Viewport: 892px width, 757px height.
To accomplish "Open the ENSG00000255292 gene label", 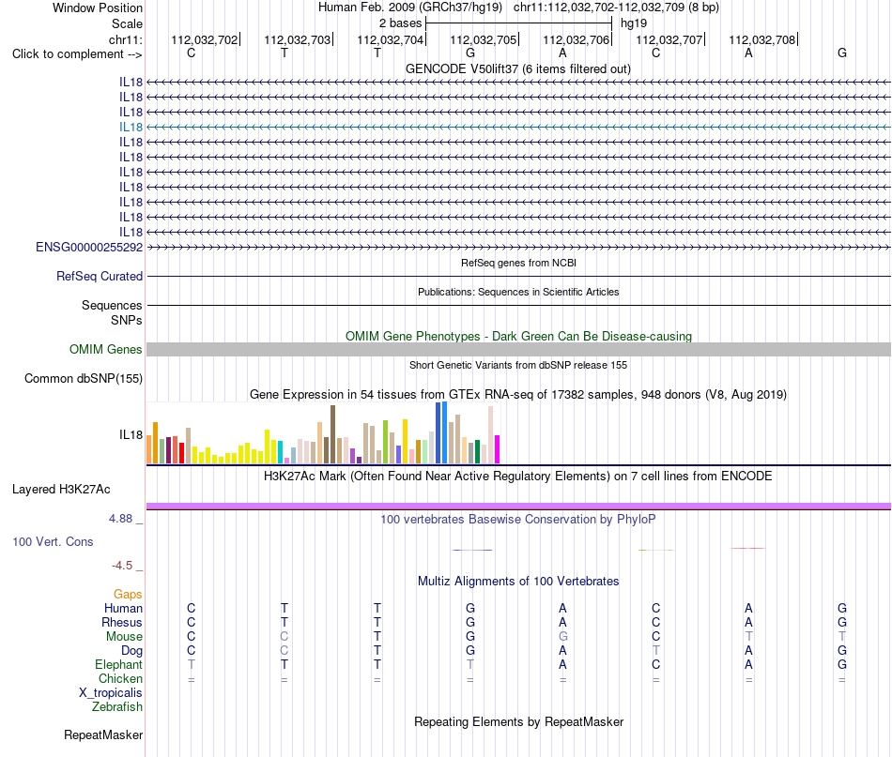I will pos(89,248).
